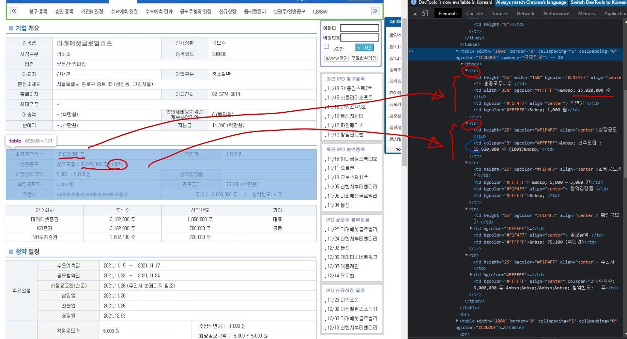Open the 청구종목 menu item
The image size is (627, 339).
pyautogui.click(x=38, y=12)
